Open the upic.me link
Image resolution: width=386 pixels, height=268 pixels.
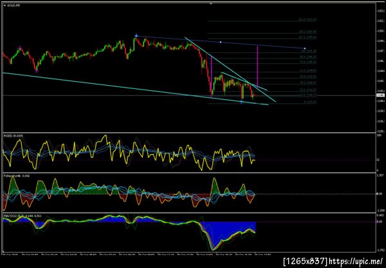click(x=356, y=261)
